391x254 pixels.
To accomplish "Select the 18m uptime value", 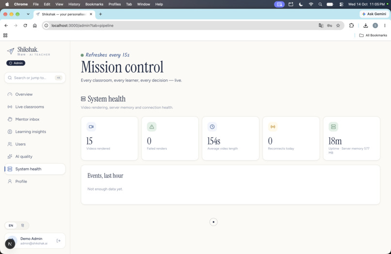I will (x=335, y=141).
